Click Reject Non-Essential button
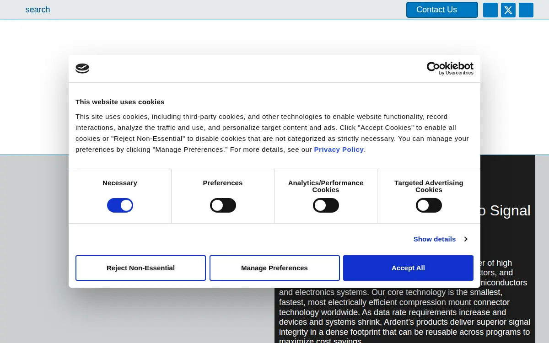The height and width of the screenshot is (343, 549). (140, 268)
